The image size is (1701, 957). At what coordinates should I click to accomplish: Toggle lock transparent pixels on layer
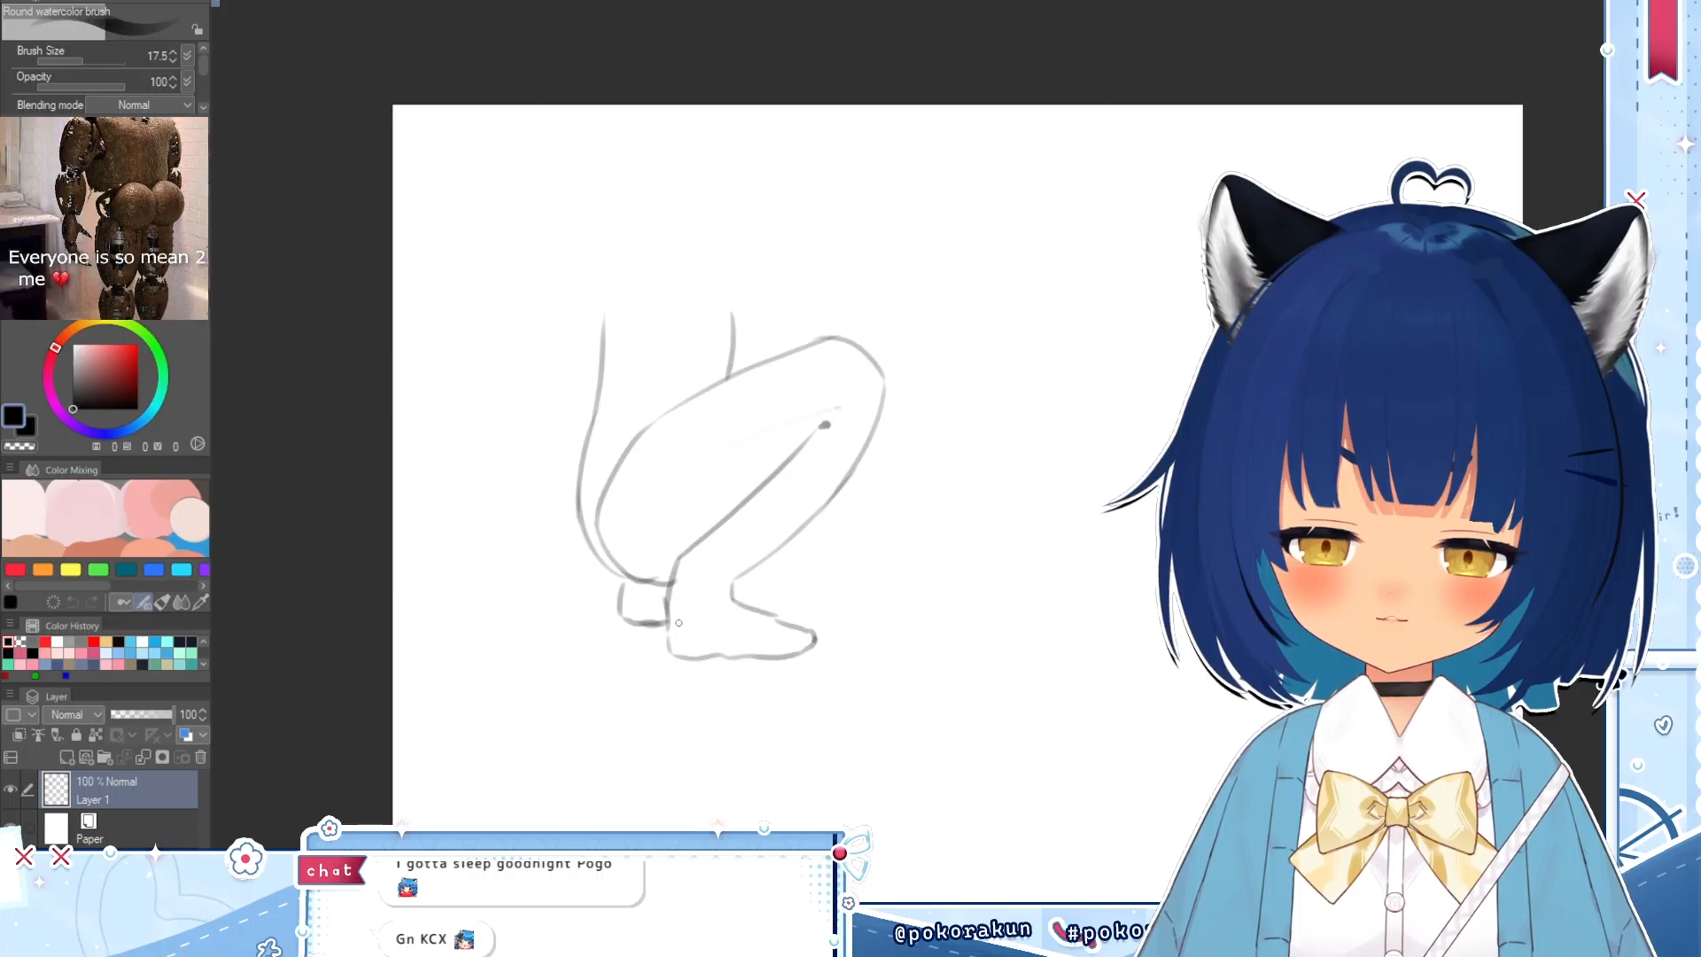pos(96,735)
